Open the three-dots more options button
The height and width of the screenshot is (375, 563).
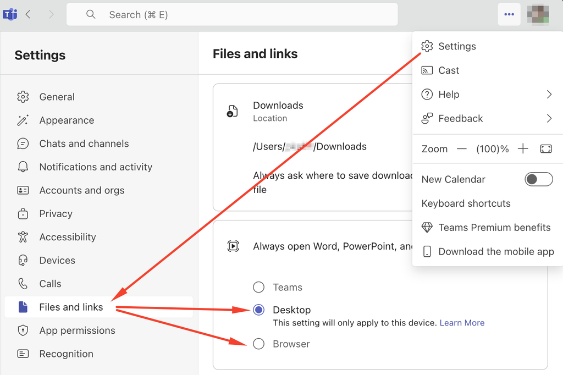(x=509, y=15)
